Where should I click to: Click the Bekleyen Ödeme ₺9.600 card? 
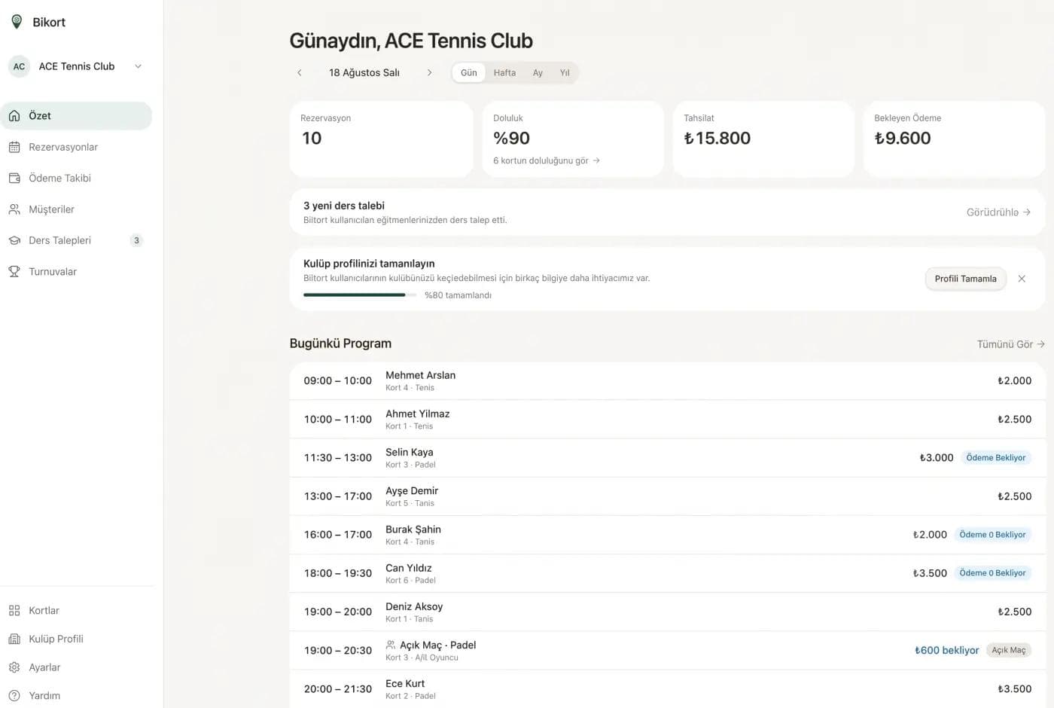[954, 139]
